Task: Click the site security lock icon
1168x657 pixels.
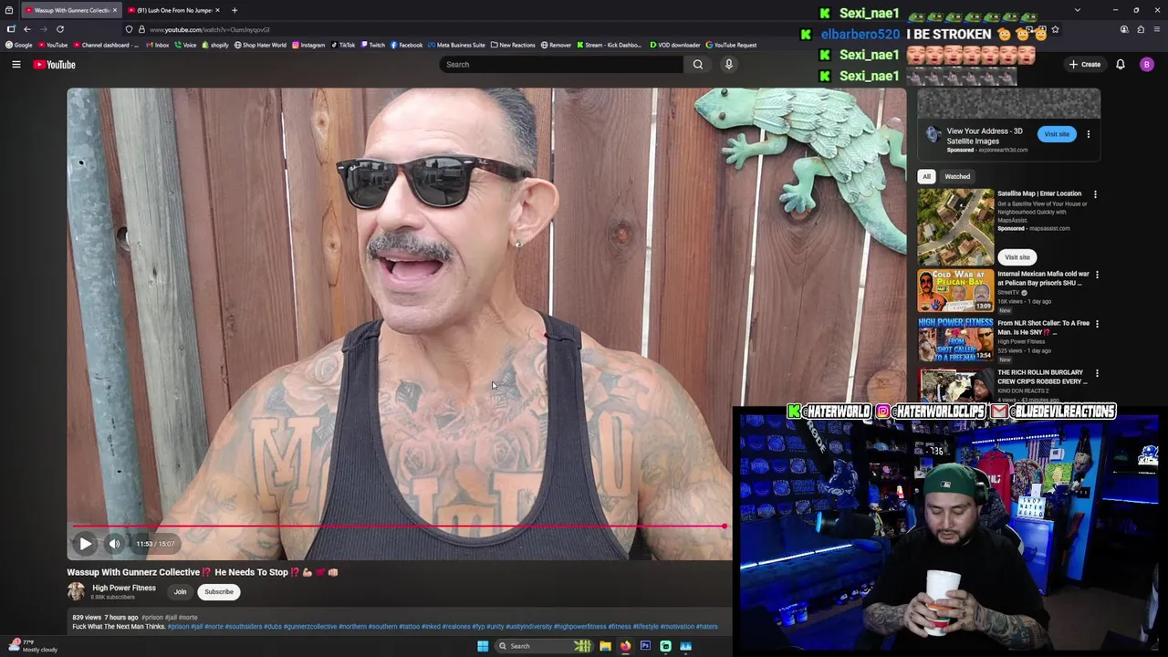Action: pos(141,29)
